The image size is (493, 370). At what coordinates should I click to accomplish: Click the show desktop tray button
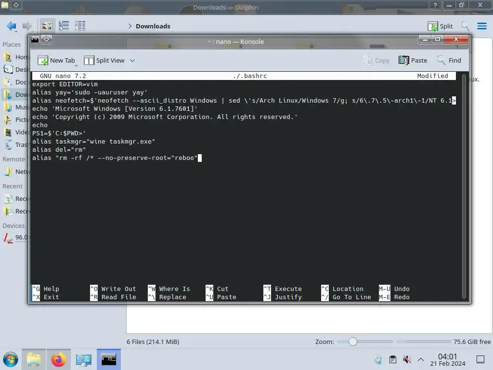[x=480, y=359]
